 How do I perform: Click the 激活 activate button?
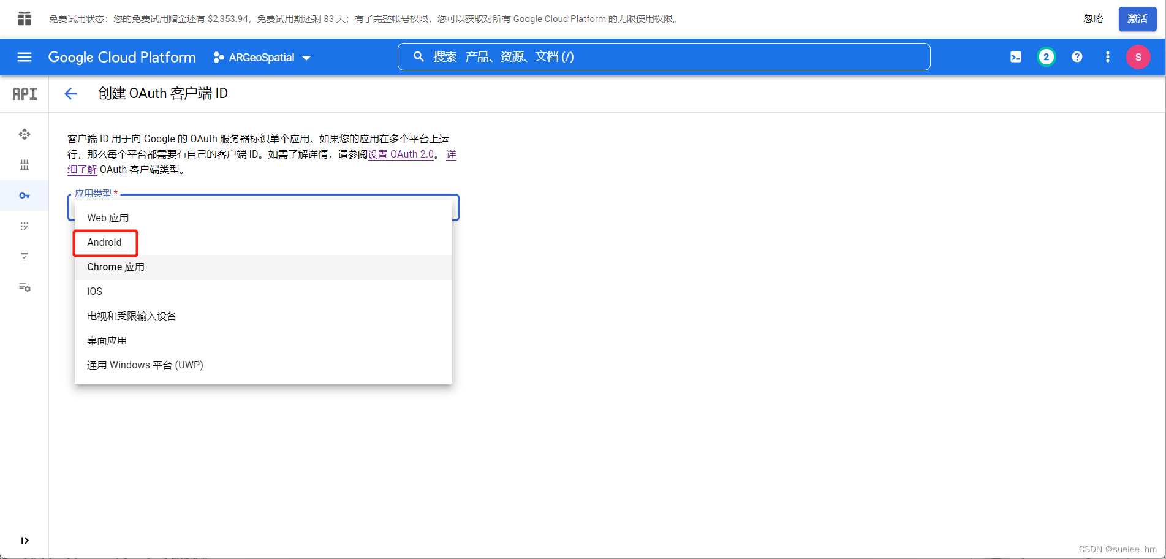[x=1138, y=19]
